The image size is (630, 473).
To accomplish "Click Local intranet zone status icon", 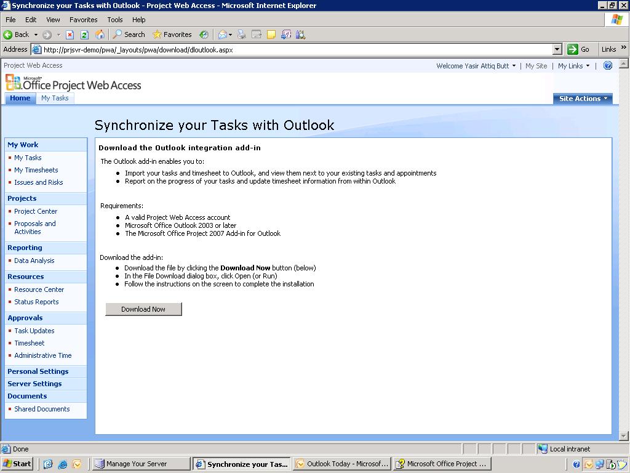I will [543, 449].
